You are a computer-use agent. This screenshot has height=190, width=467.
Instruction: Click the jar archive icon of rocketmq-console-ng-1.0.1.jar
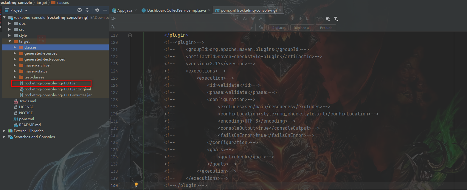tap(21, 83)
